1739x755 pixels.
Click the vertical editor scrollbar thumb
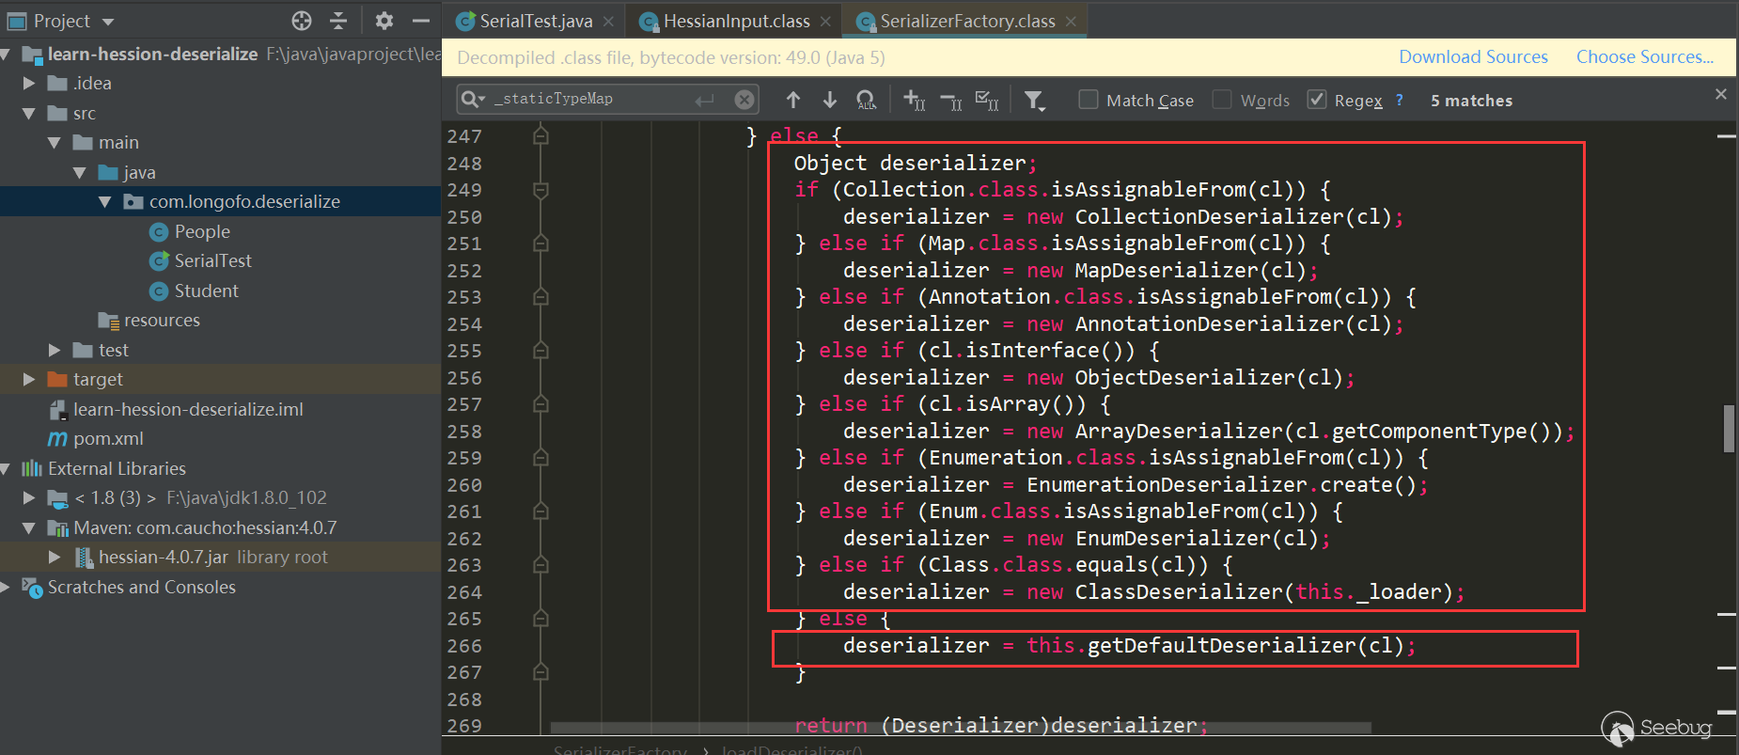pos(1729,429)
